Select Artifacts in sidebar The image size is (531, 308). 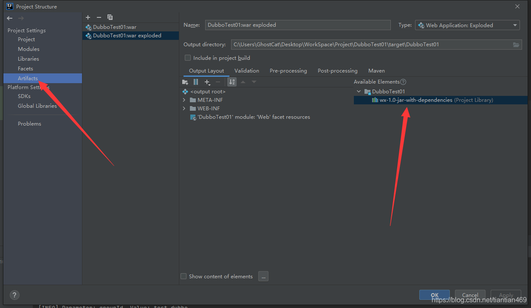point(42,78)
